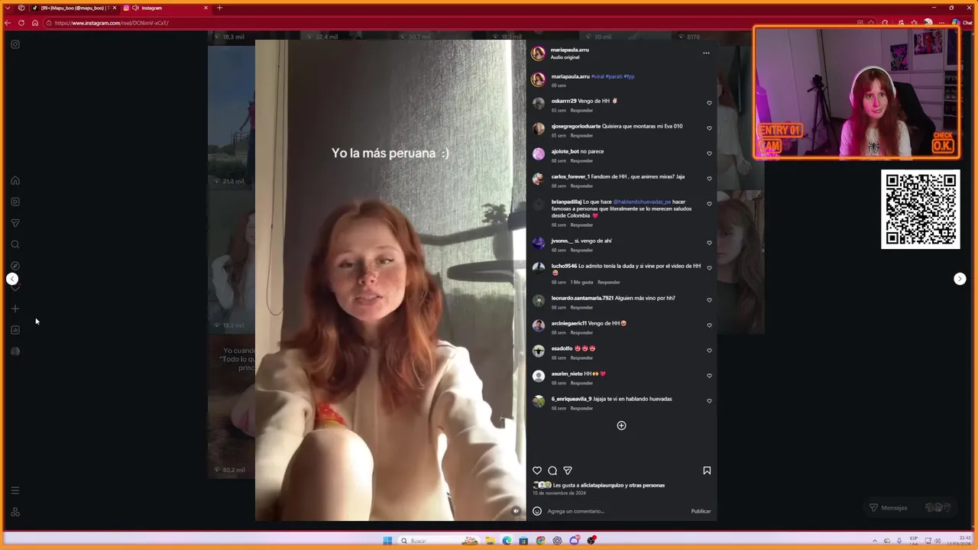Expand the system tray hidden icons chevron
The width and height of the screenshot is (978, 550).
tap(875, 541)
